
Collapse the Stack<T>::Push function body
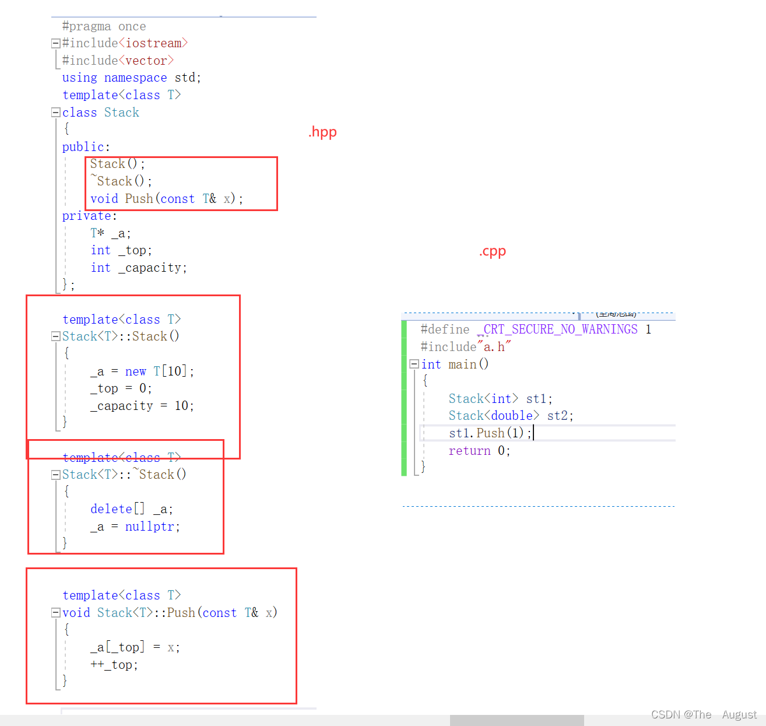pyautogui.click(x=55, y=613)
